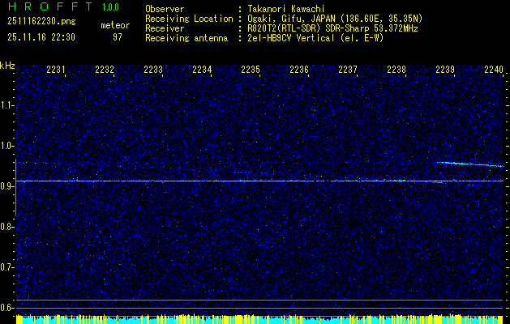Select the 2el-HB9CV Vertical antenna text
This screenshot has width=510, height=324.
pyautogui.click(x=315, y=38)
